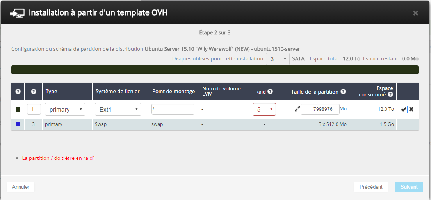The image size is (431, 200).
Task: Click the partition order field containing 1
Action: [34, 109]
